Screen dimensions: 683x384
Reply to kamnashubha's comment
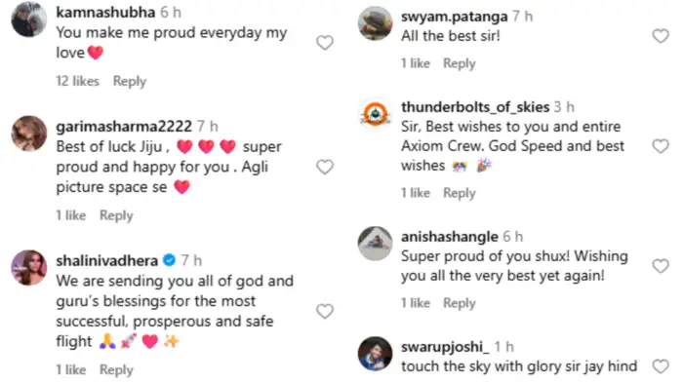pyautogui.click(x=130, y=81)
